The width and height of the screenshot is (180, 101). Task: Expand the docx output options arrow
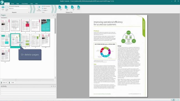pyautogui.click(x=61, y=11)
